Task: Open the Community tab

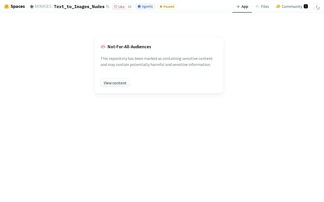Action: coord(292,6)
